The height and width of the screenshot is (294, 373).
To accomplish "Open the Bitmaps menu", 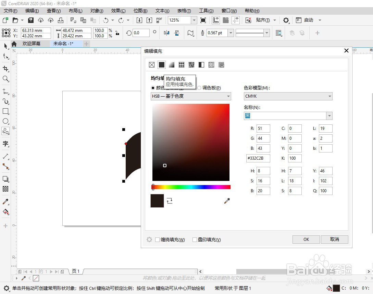I will click(140, 11).
